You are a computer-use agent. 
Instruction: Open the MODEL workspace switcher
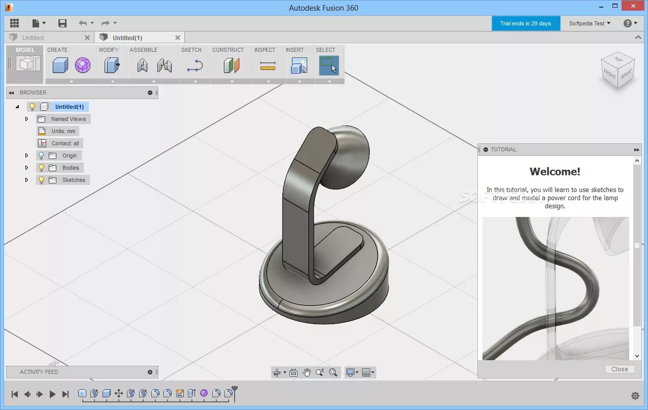tap(25, 64)
